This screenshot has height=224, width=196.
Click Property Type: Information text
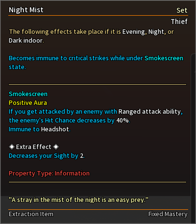pyautogui.click(x=49, y=174)
